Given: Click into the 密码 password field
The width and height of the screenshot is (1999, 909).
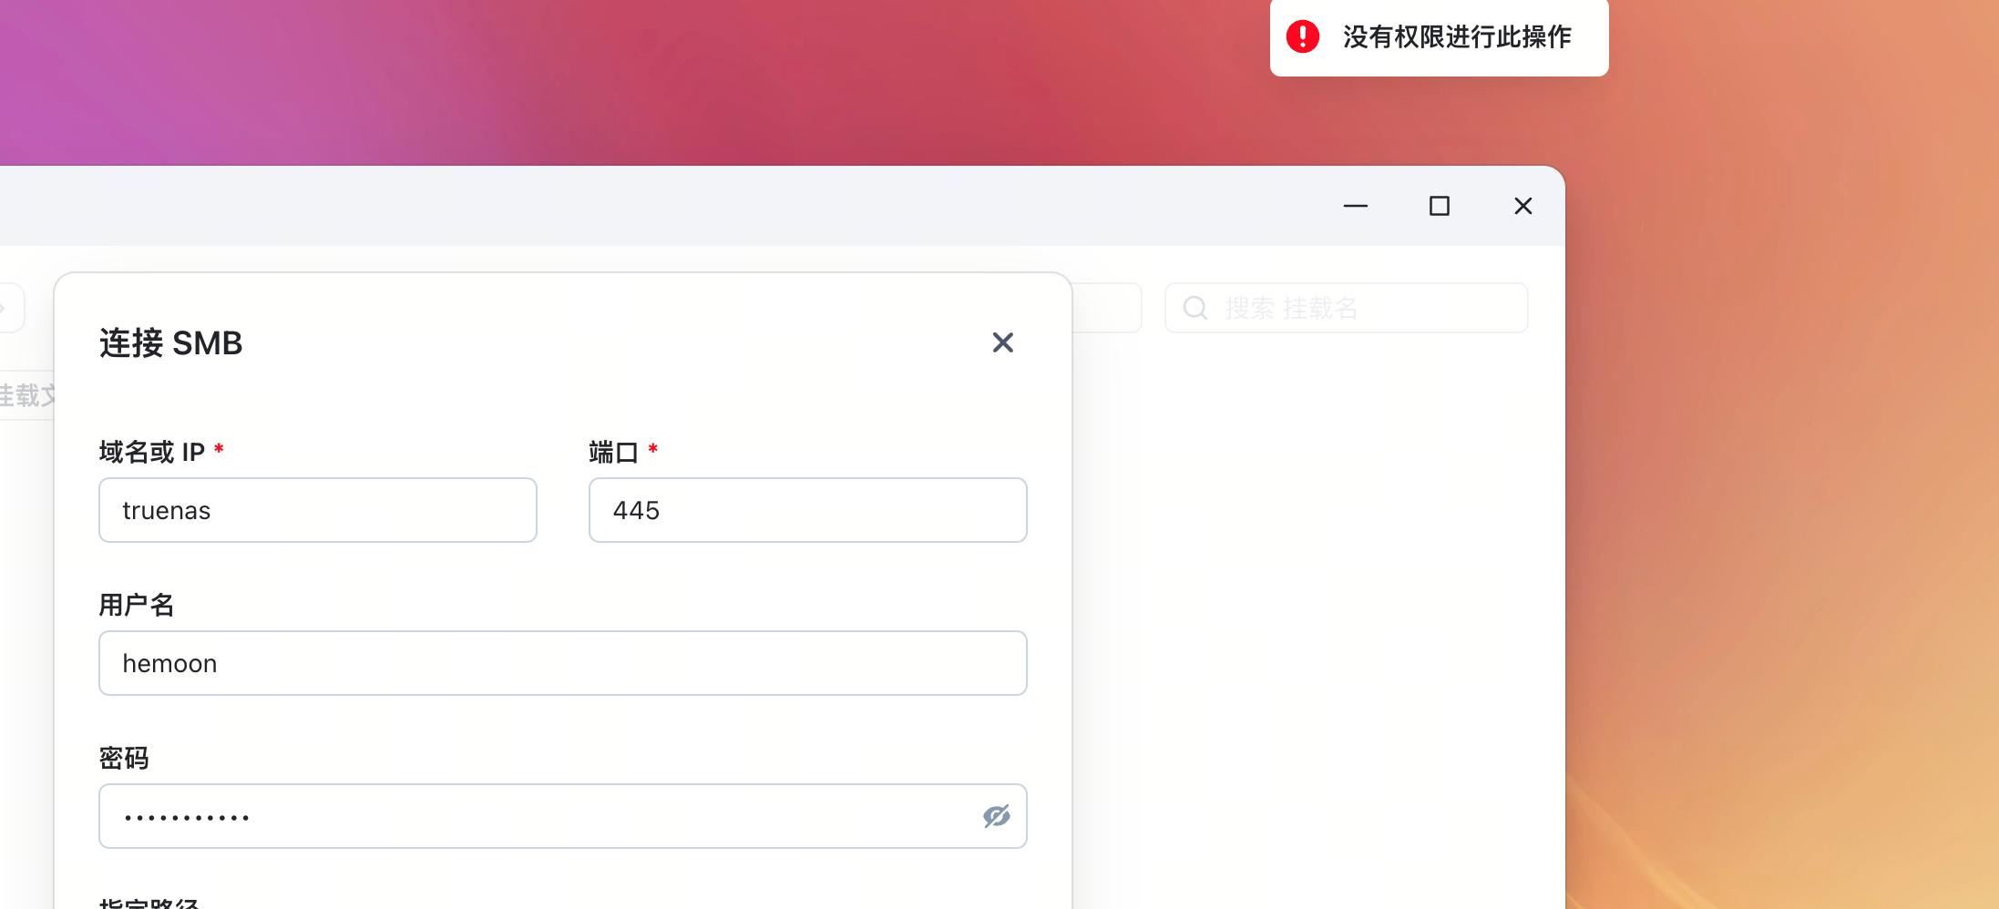Looking at the screenshot, I should coord(563,816).
